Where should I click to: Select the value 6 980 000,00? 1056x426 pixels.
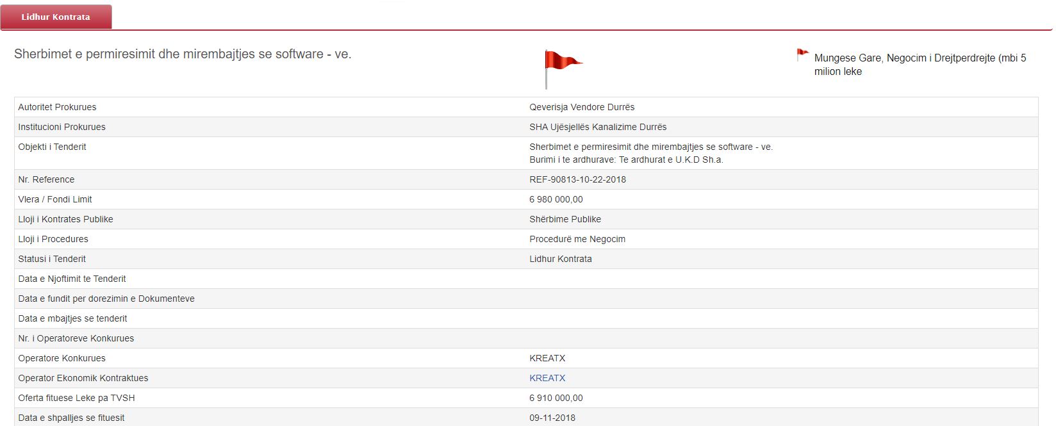(x=556, y=199)
